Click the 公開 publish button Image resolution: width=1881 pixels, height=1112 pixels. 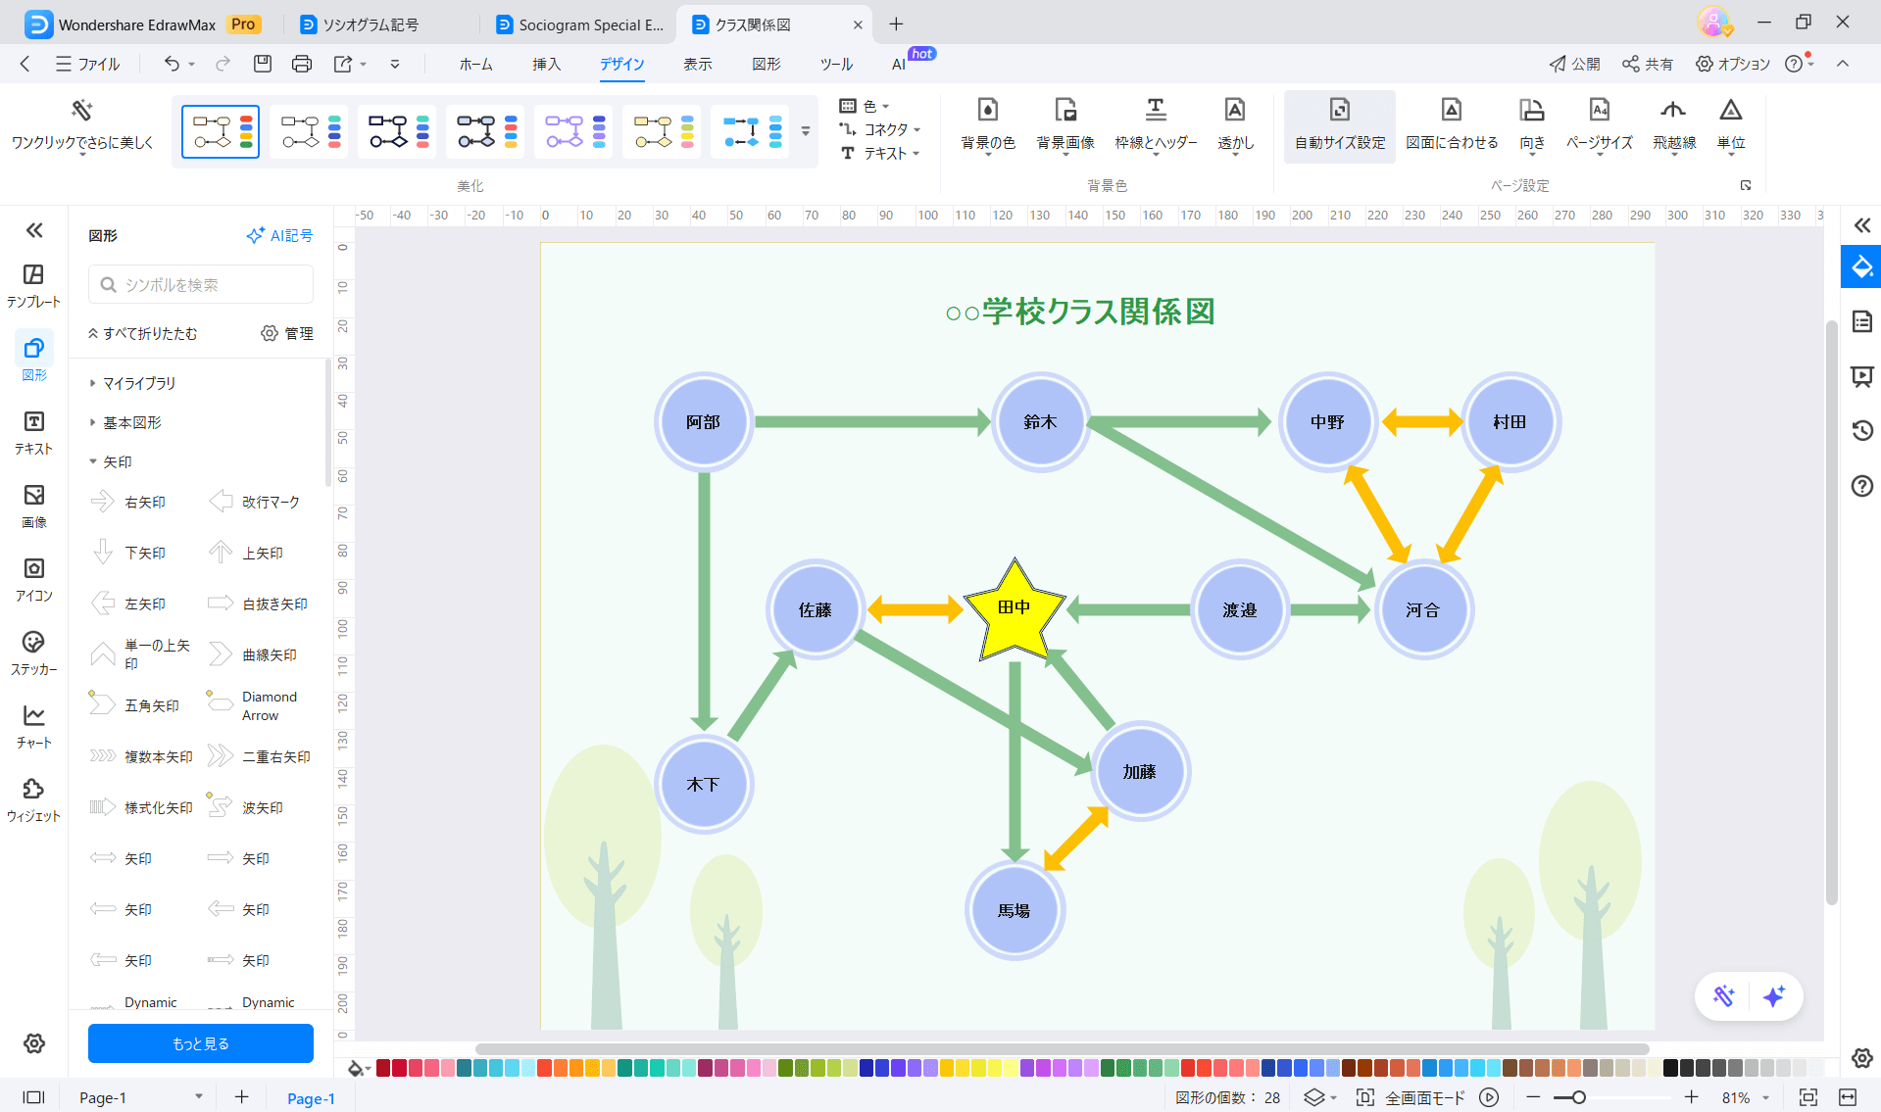pyautogui.click(x=1574, y=64)
